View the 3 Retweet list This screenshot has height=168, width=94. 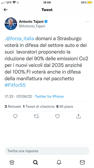(x=13, y=107)
